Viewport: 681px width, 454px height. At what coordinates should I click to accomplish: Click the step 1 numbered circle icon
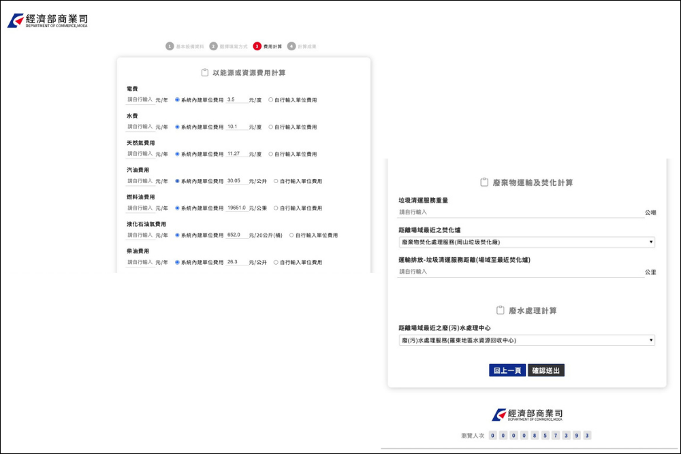pos(168,48)
